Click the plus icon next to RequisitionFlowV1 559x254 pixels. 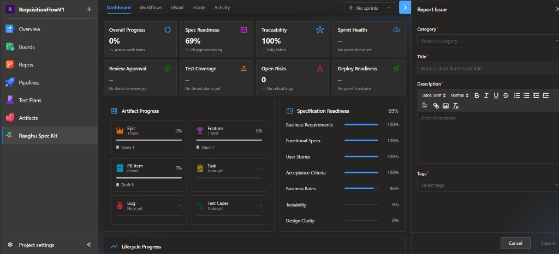tap(89, 9)
